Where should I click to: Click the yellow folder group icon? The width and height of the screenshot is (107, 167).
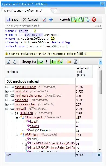(69, 62)
